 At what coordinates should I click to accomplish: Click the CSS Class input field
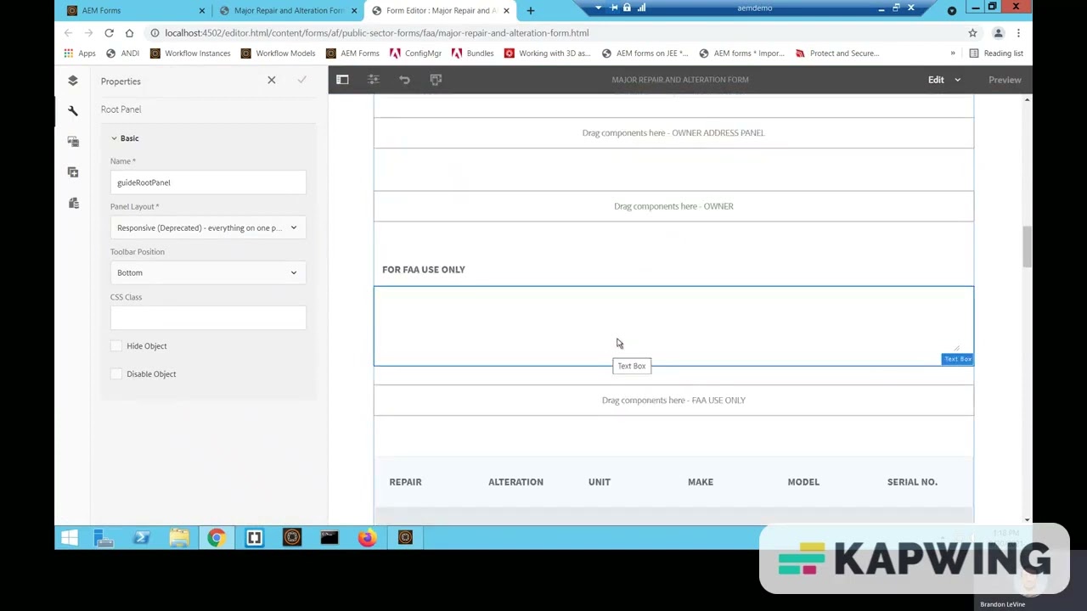point(208,318)
